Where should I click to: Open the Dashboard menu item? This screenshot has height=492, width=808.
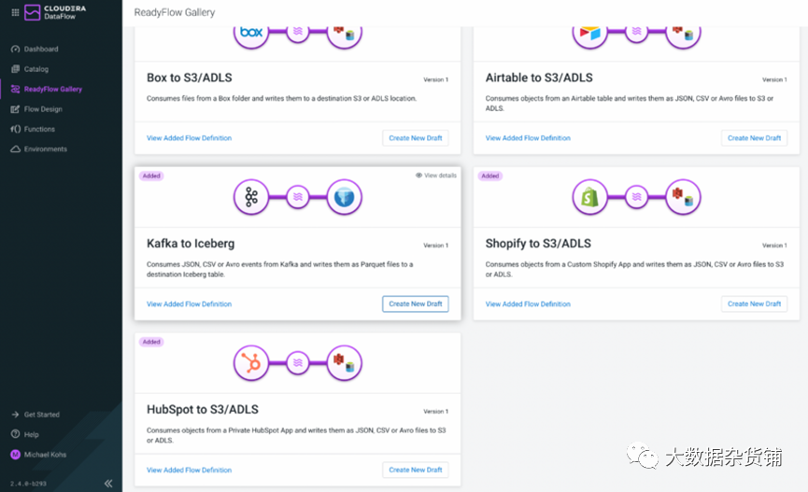pyautogui.click(x=40, y=49)
